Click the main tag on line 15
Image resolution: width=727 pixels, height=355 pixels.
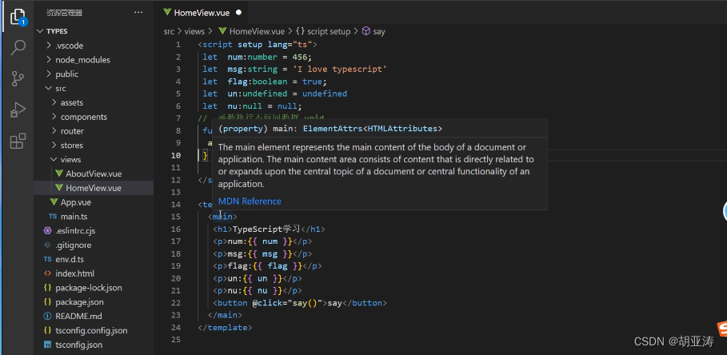click(222, 217)
